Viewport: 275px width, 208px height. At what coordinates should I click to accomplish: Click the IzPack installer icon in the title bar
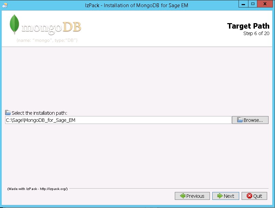[x=5, y=5]
